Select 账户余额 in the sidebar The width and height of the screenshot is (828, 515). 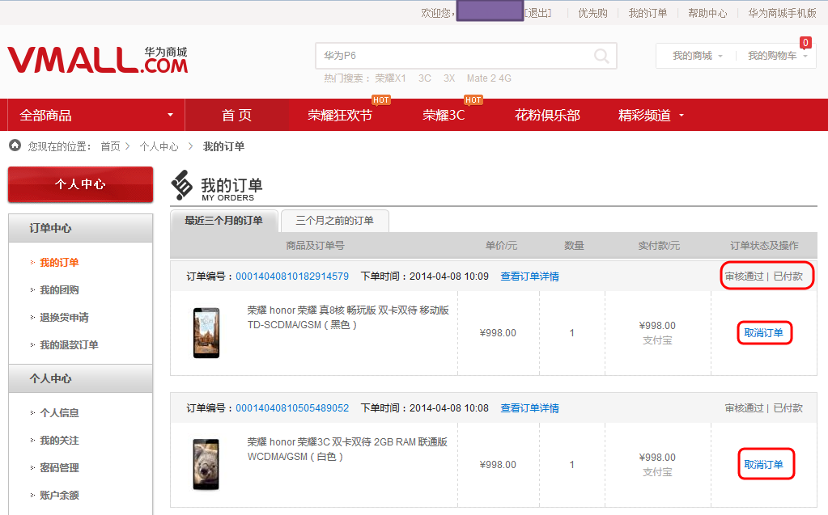click(x=59, y=495)
